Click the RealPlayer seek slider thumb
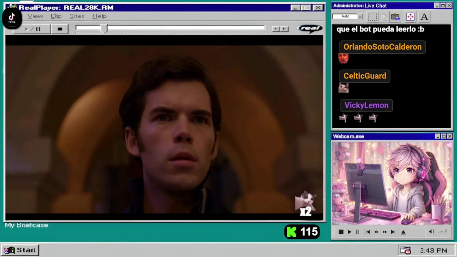Viewport: 457px width, 257px height. 104,29
